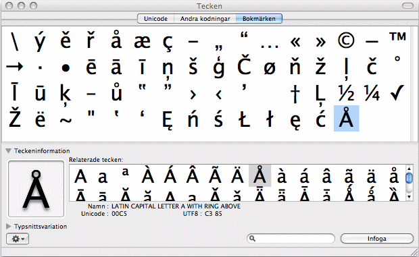
Task: Open the gear action menu
Action: pyautogui.click(x=18, y=239)
